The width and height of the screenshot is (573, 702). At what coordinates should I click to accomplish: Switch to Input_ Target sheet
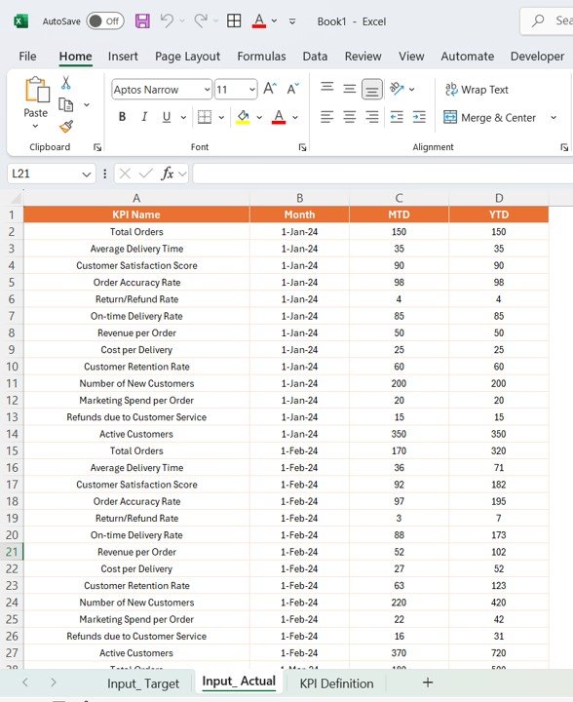(143, 683)
